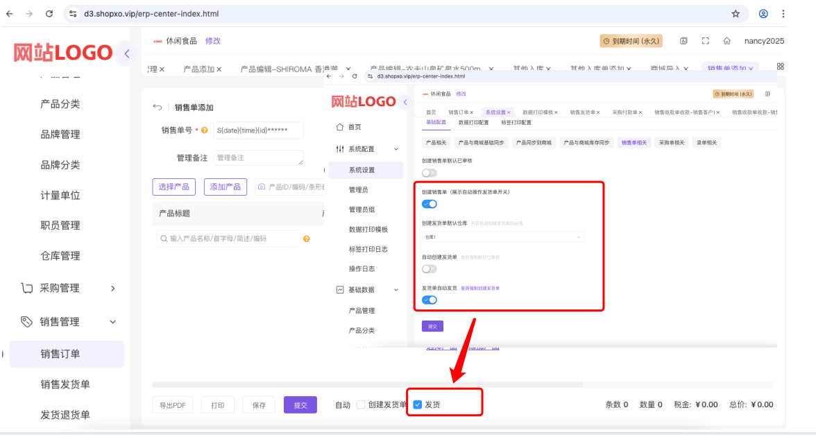Toggle the 自动创建发货单 switch

(429, 269)
